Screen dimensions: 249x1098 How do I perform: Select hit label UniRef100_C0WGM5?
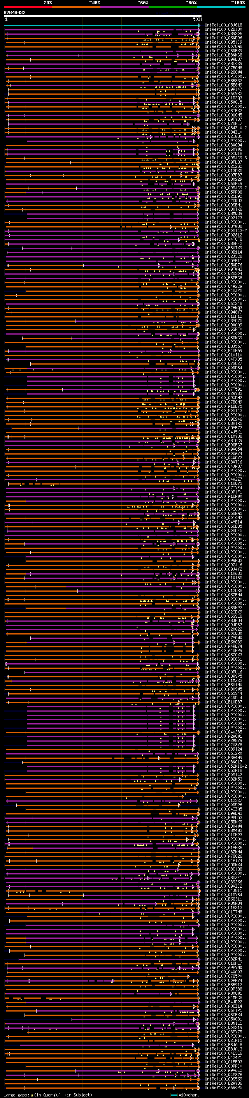(223, 115)
